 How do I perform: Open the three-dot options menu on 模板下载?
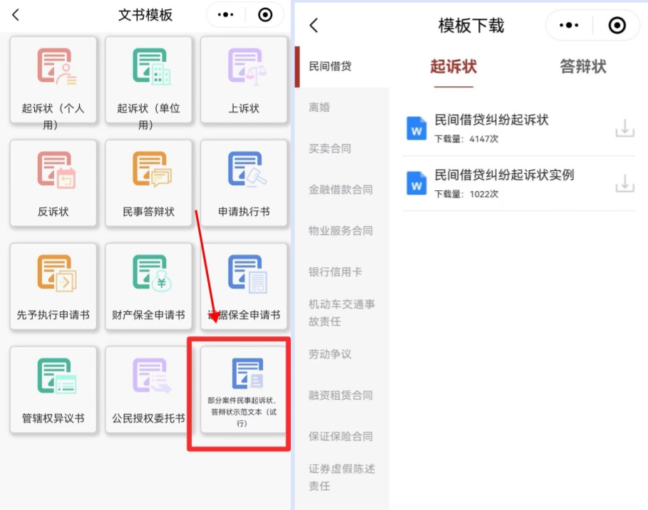click(x=568, y=25)
